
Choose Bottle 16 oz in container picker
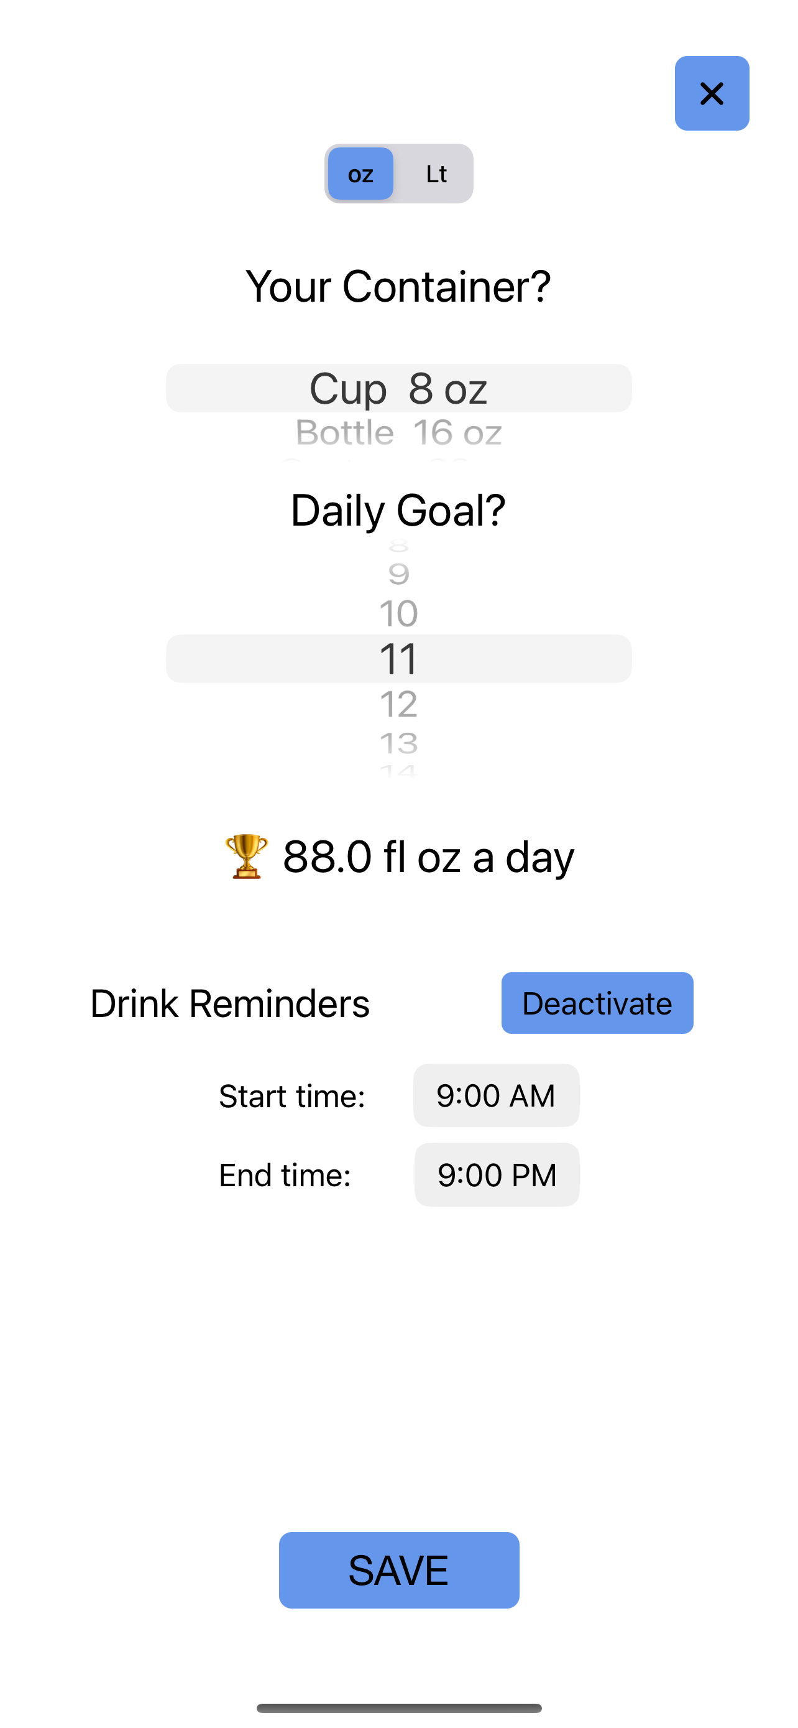[x=398, y=433]
